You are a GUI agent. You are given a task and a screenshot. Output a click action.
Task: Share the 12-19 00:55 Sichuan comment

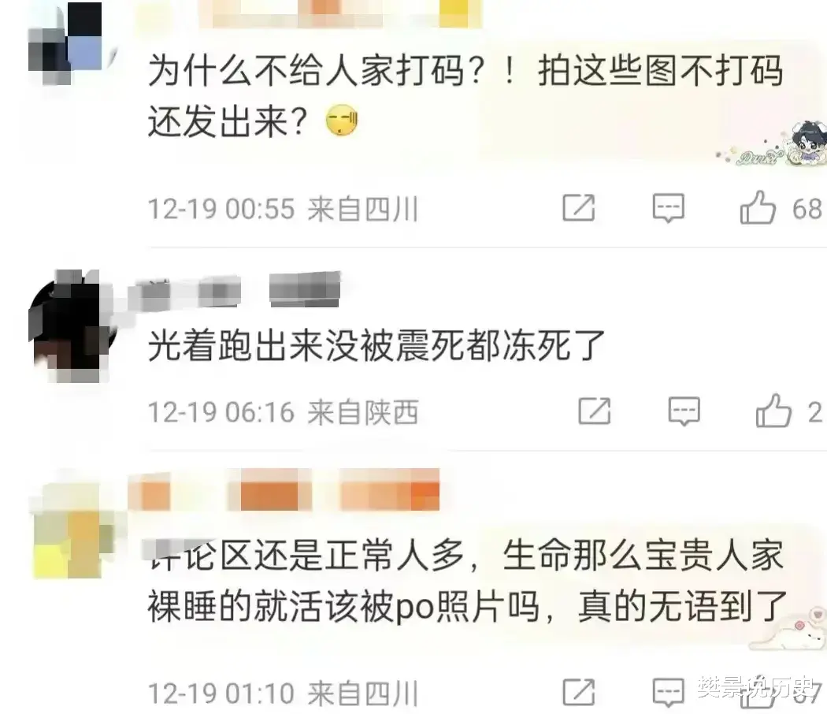tap(579, 207)
